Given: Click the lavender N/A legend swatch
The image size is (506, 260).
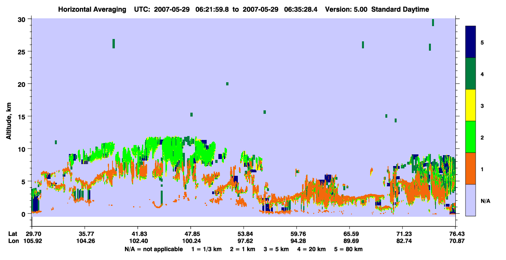Looking at the screenshot, I should click(471, 200).
